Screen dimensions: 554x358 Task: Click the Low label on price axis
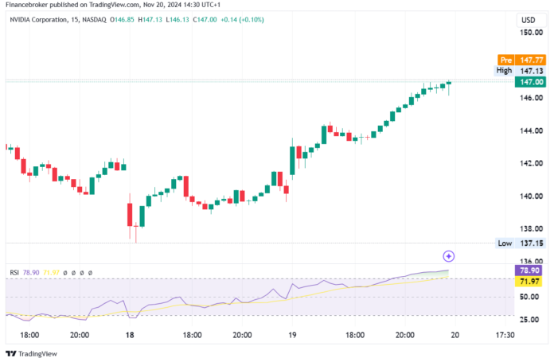point(505,243)
